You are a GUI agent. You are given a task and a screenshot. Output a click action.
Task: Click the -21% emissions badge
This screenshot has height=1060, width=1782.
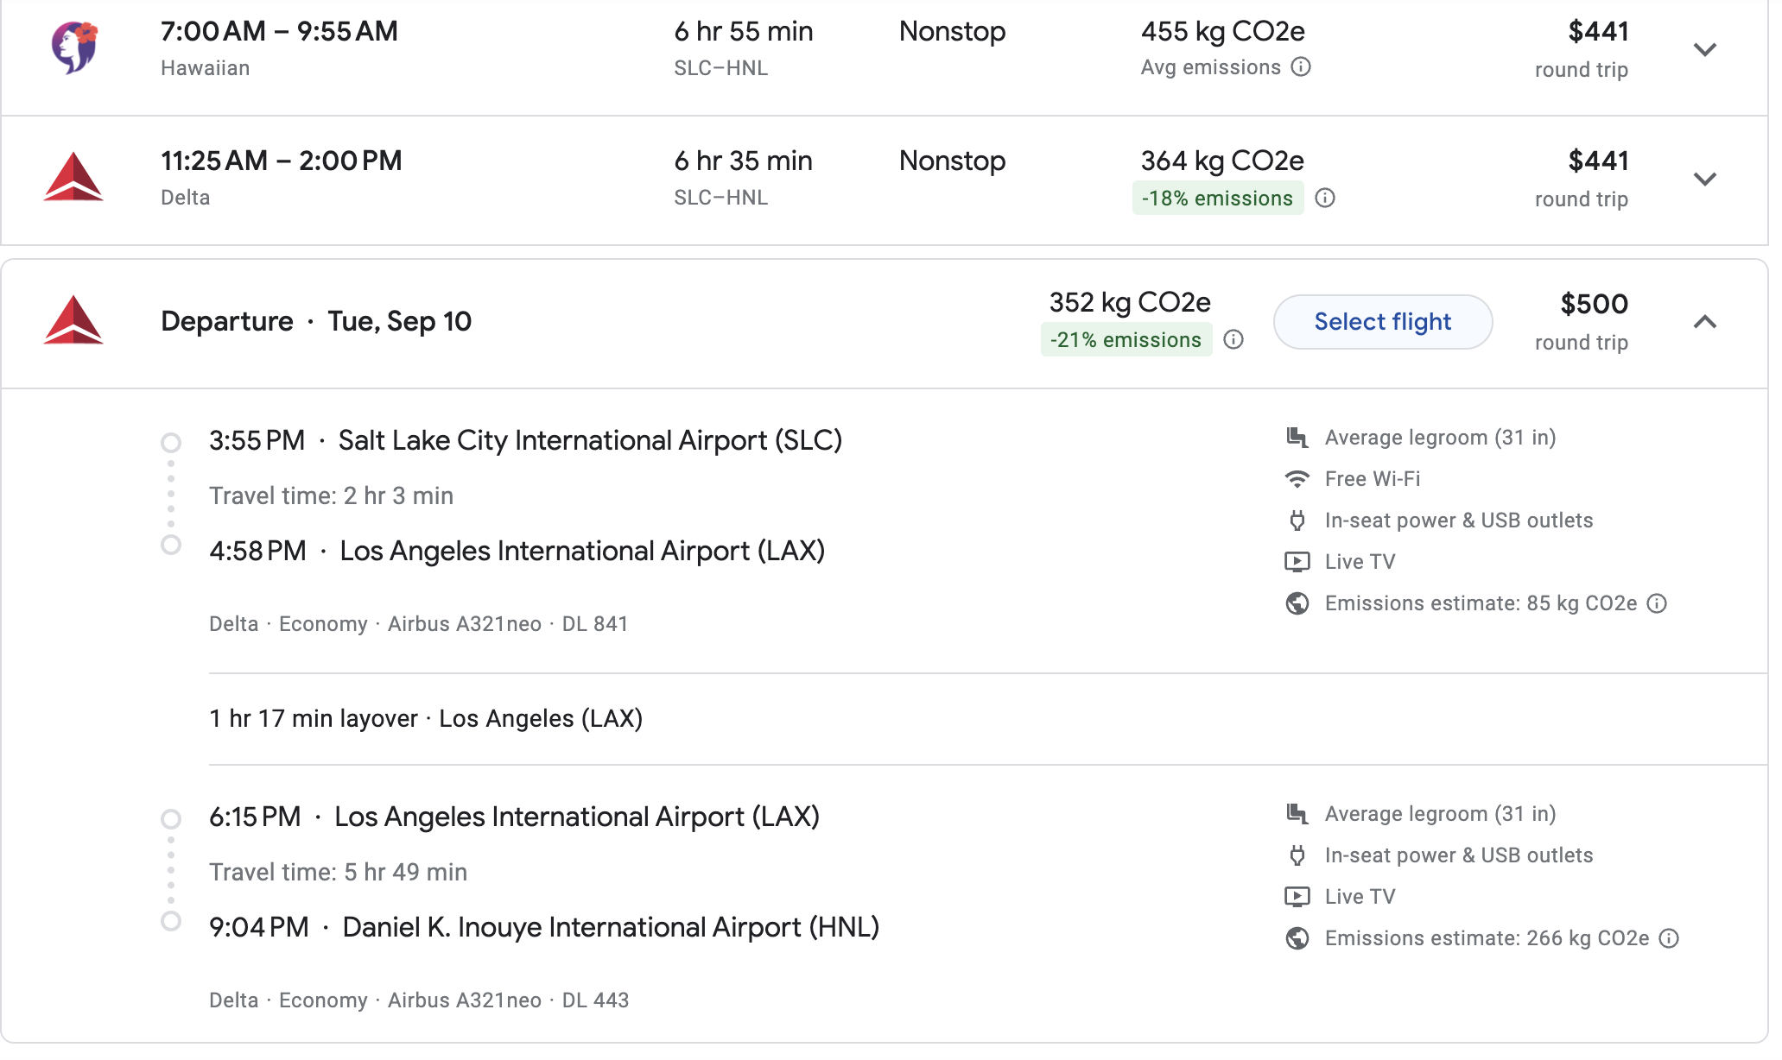tap(1126, 340)
